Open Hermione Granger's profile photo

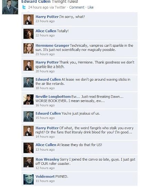click(x=29, y=48)
